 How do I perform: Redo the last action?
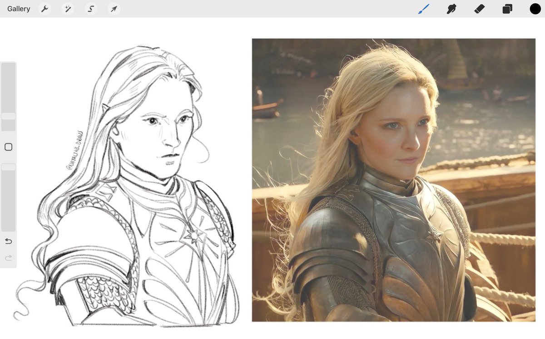(x=8, y=258)
